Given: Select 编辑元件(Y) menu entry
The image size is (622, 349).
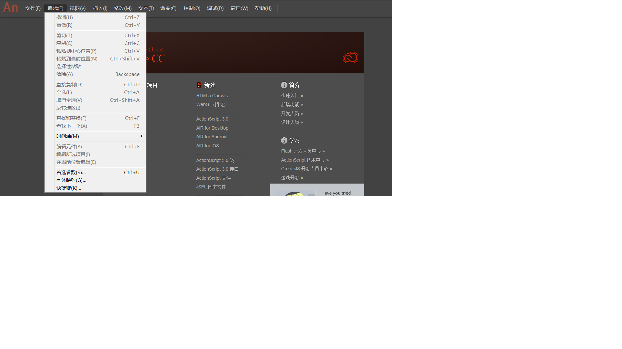Looking at the screenshot, I should point(95,147).
